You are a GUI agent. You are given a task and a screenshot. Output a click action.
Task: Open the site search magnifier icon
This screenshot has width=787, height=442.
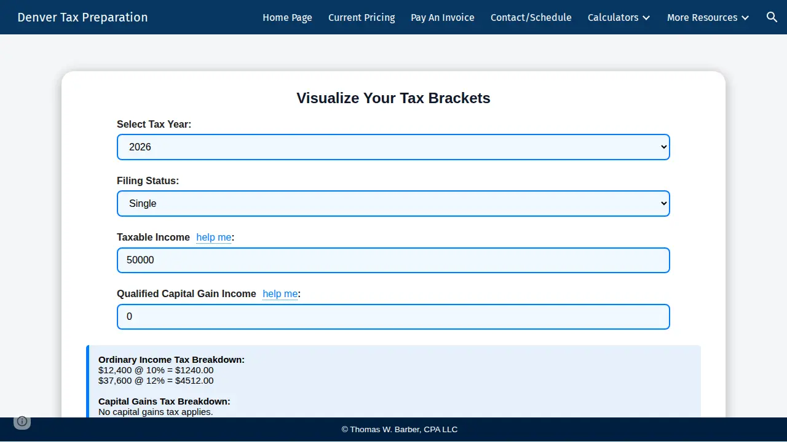[x=772, y=17]
